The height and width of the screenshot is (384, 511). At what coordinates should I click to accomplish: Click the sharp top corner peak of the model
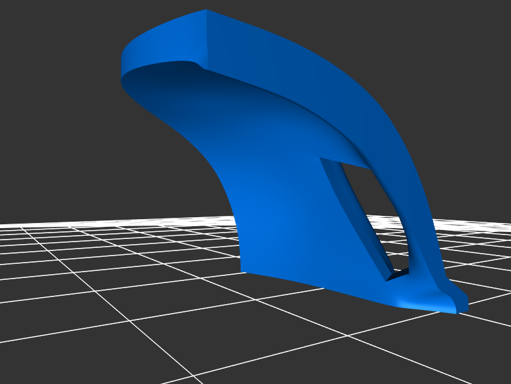(206, 10)
